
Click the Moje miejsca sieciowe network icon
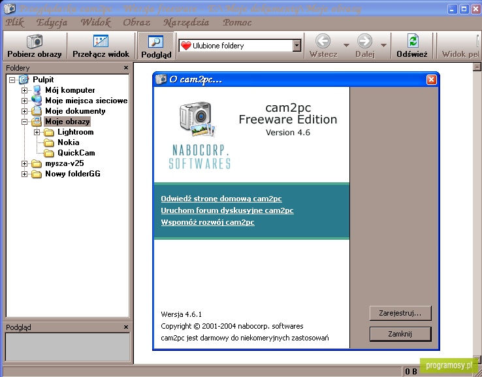pos(37,101)
